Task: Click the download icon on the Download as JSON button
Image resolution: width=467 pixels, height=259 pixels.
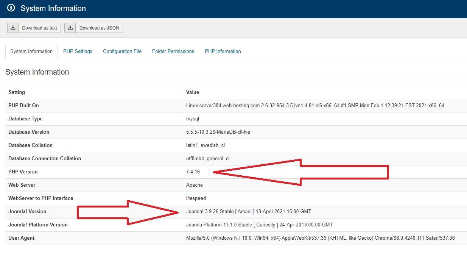Action: (70, 28)
